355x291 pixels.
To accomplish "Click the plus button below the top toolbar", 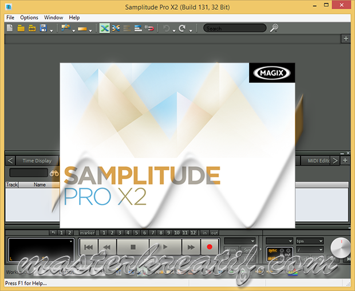I will 346,39.
